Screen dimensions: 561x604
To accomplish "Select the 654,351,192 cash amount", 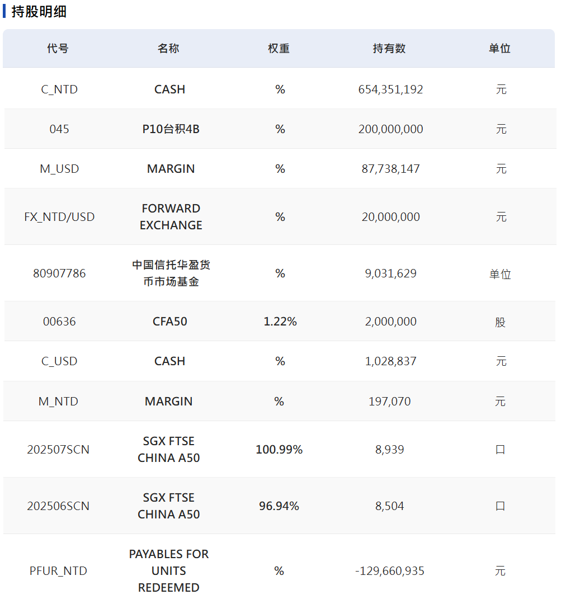I will (x=391, y=89).
